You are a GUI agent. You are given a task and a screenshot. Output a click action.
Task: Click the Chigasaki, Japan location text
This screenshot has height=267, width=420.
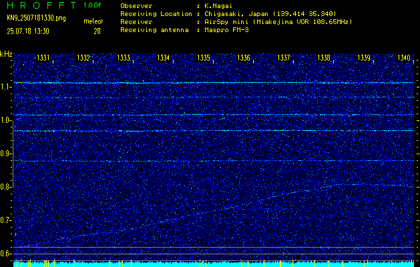pos(270,14)
